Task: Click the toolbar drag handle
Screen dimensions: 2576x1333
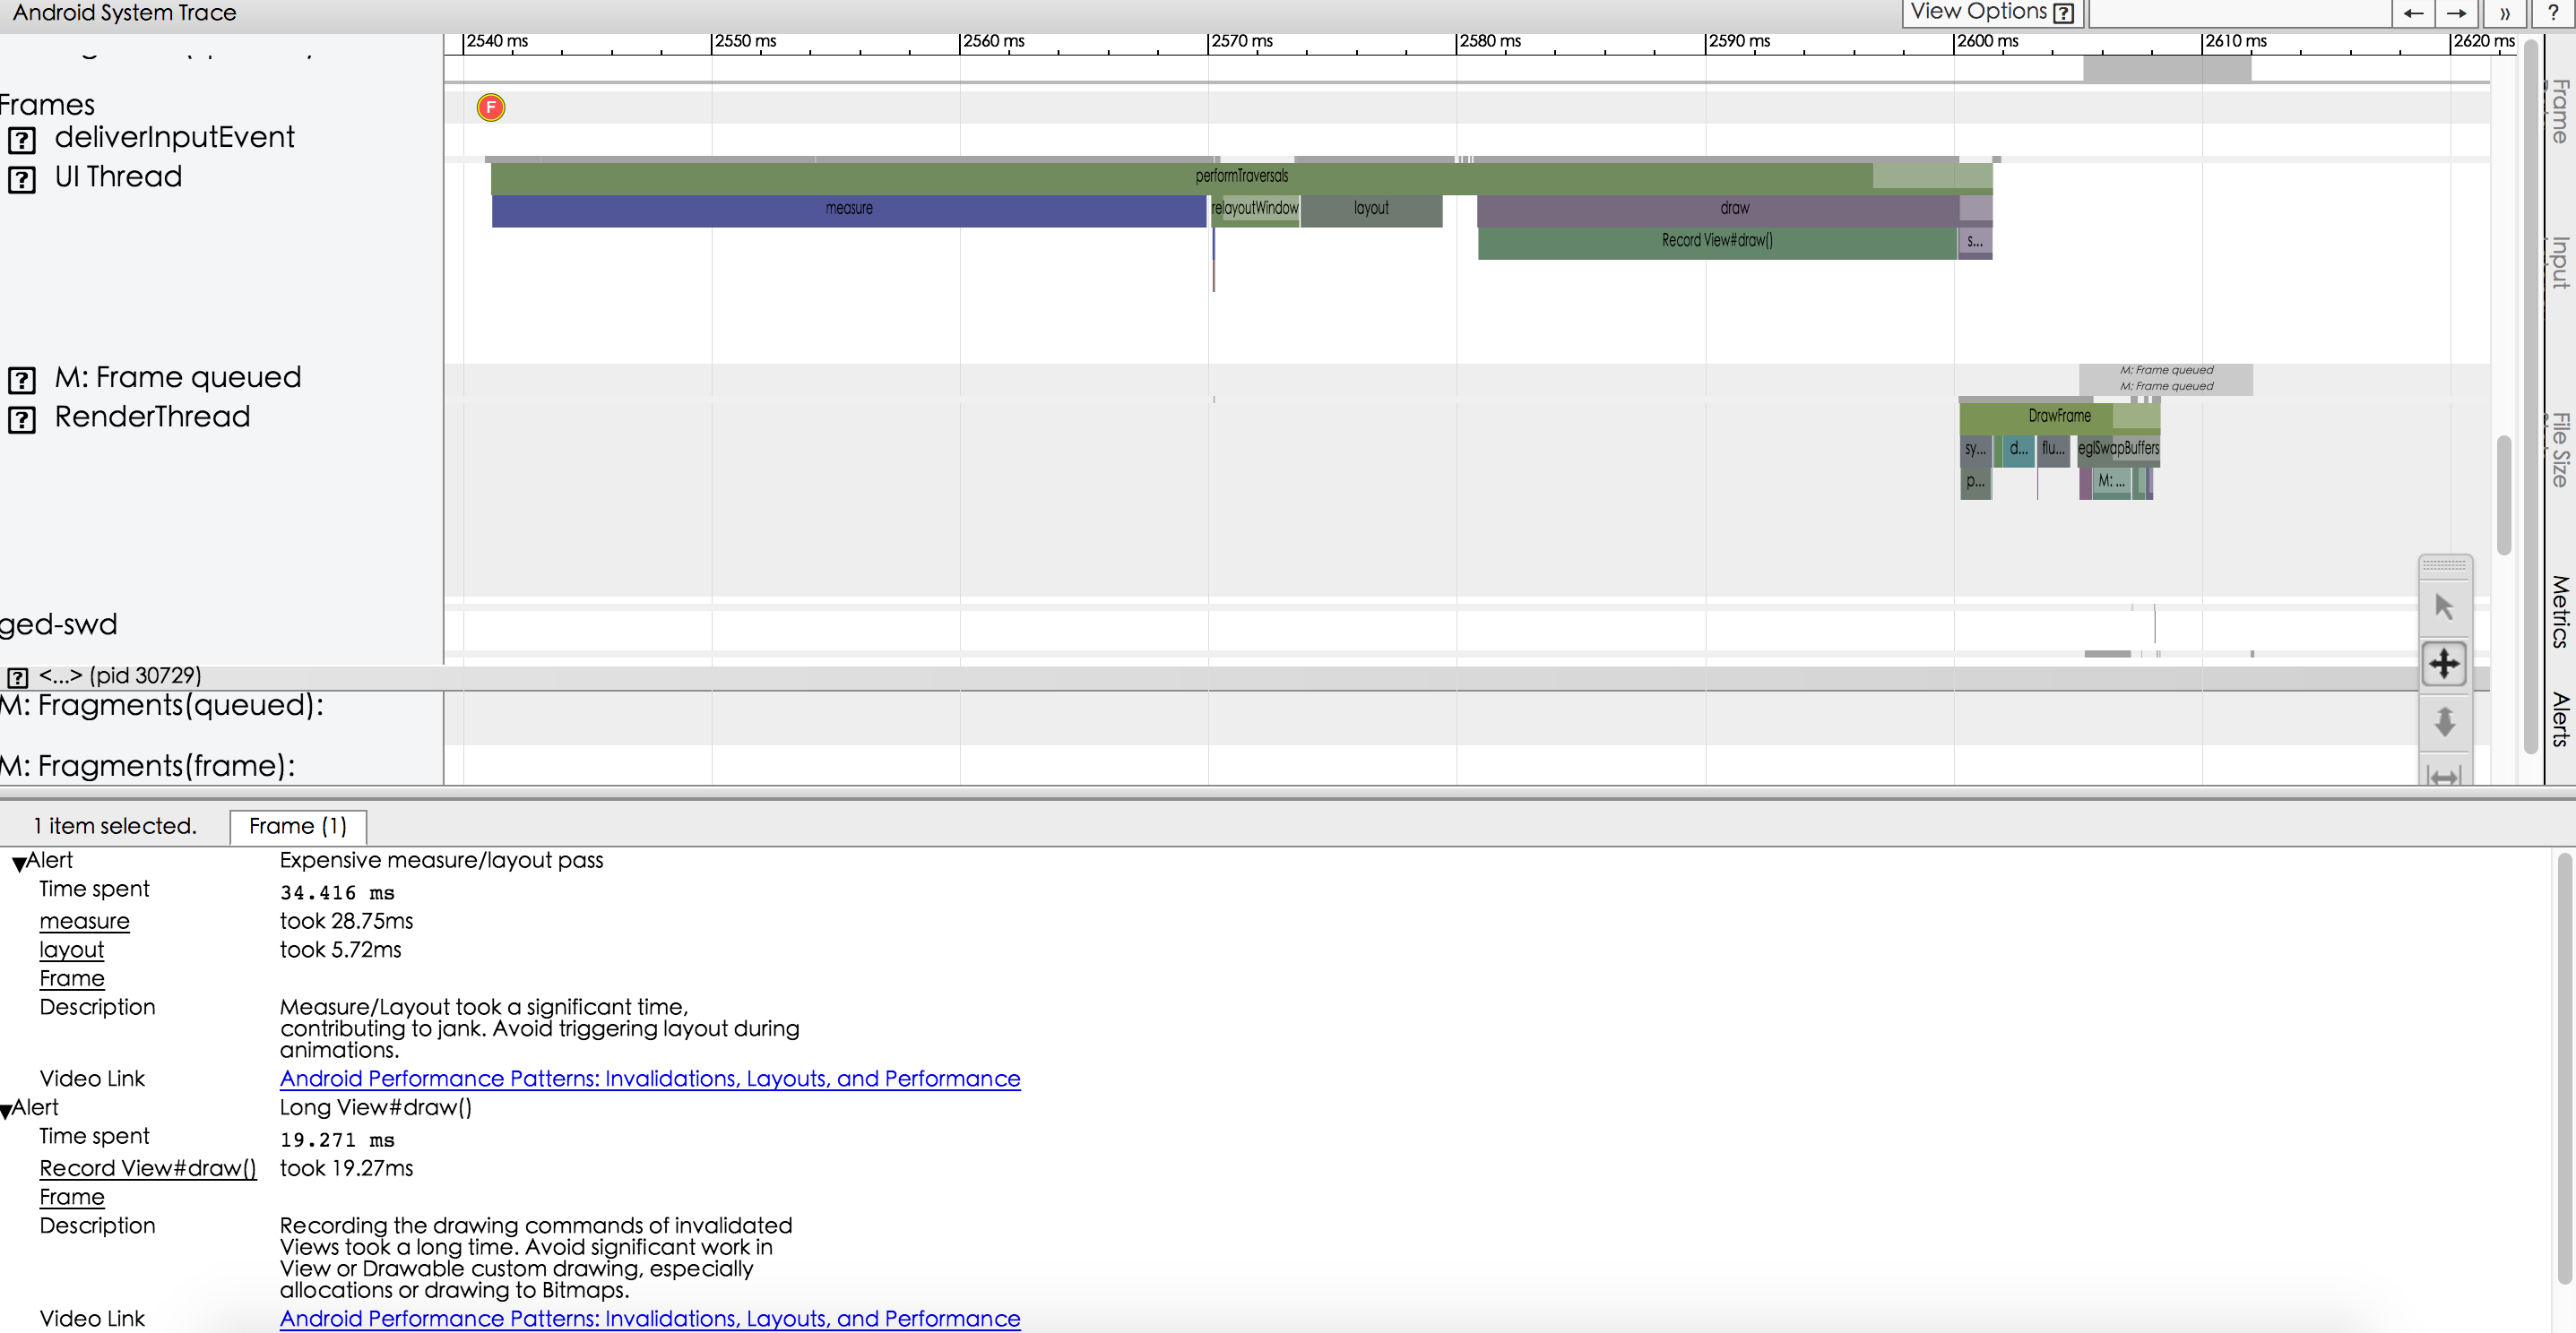Action: pyautogui.click(x=2444, y=565)
